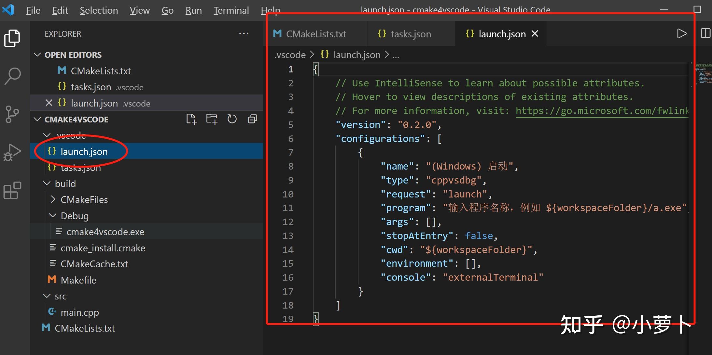
Task: Open the Extensions icon
Action: 12,190
